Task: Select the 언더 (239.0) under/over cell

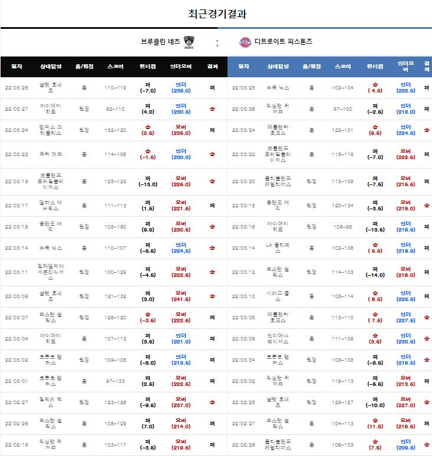Action: pos(181,88)
